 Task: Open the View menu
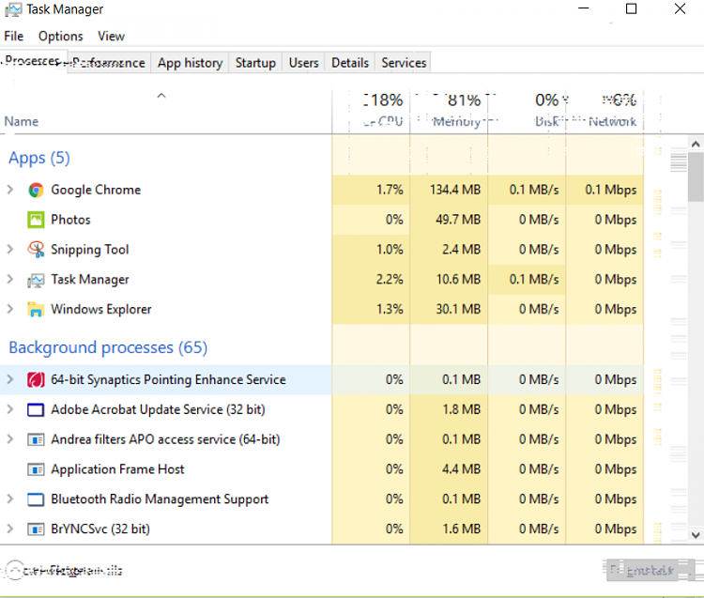[111, 37]
